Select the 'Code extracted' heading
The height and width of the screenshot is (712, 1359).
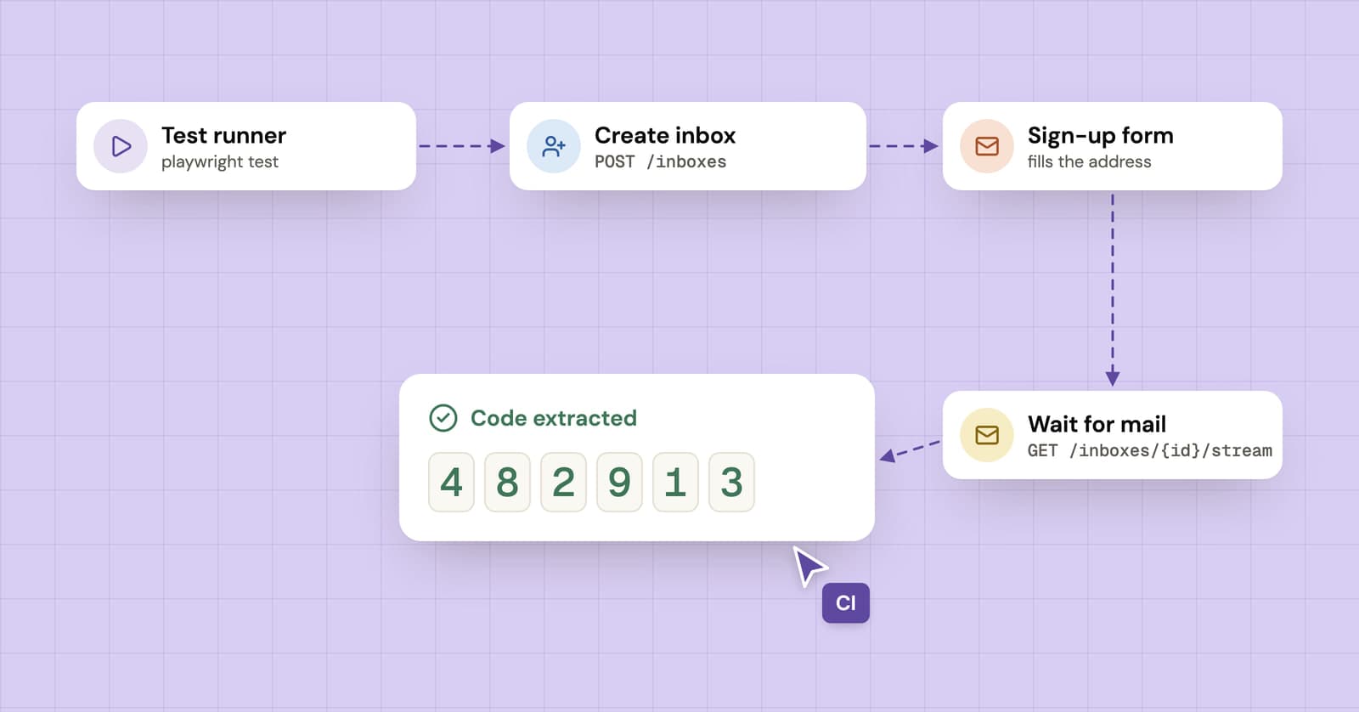tap(554, 418)
